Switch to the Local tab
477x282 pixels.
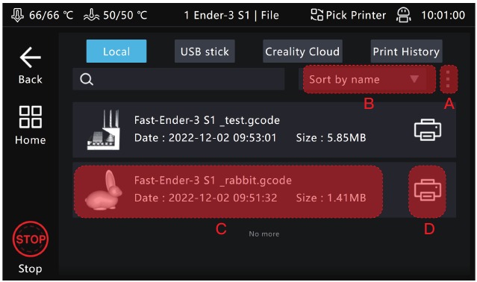point(116,51)
